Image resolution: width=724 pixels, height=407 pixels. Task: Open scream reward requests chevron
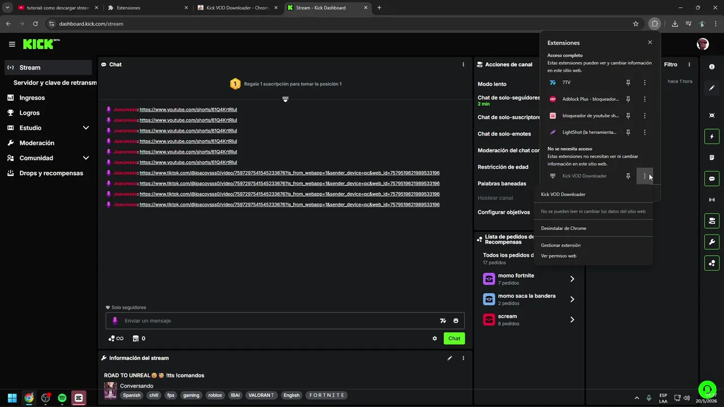[x=572, y=320]
